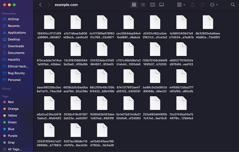This screenshot has height=152, width=239.
Task: Select file icon bc01f389e678f60
Action: point(102,22)
